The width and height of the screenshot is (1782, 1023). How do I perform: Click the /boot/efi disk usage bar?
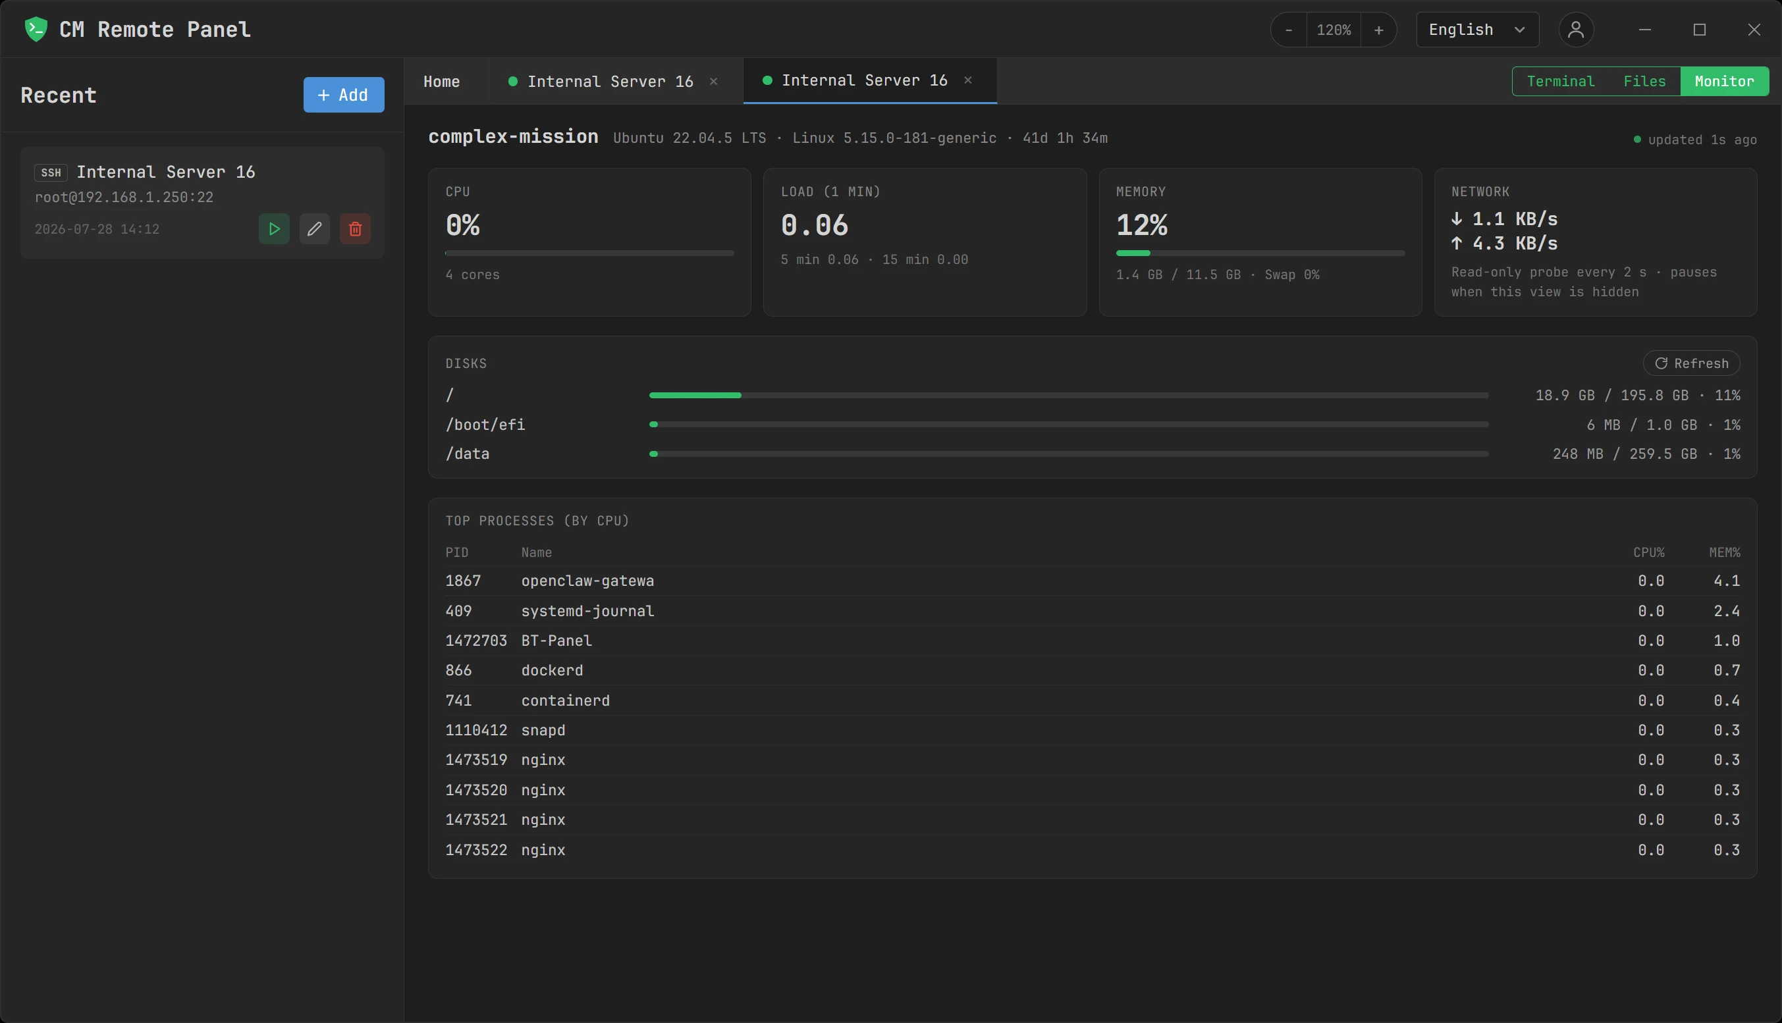1069,425
